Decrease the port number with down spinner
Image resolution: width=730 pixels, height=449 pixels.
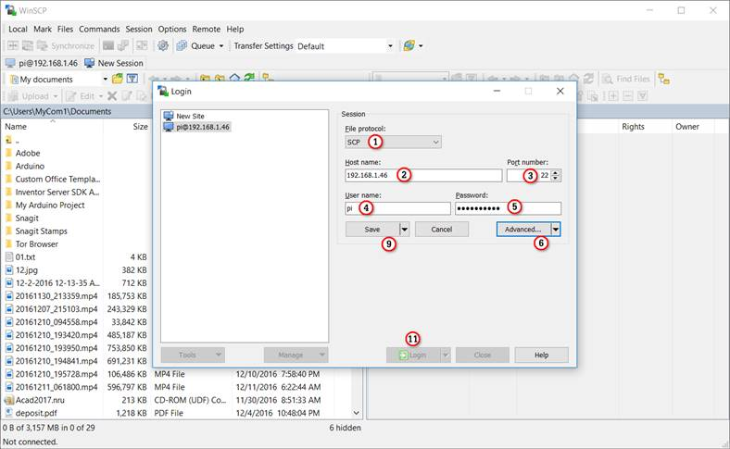556,179
